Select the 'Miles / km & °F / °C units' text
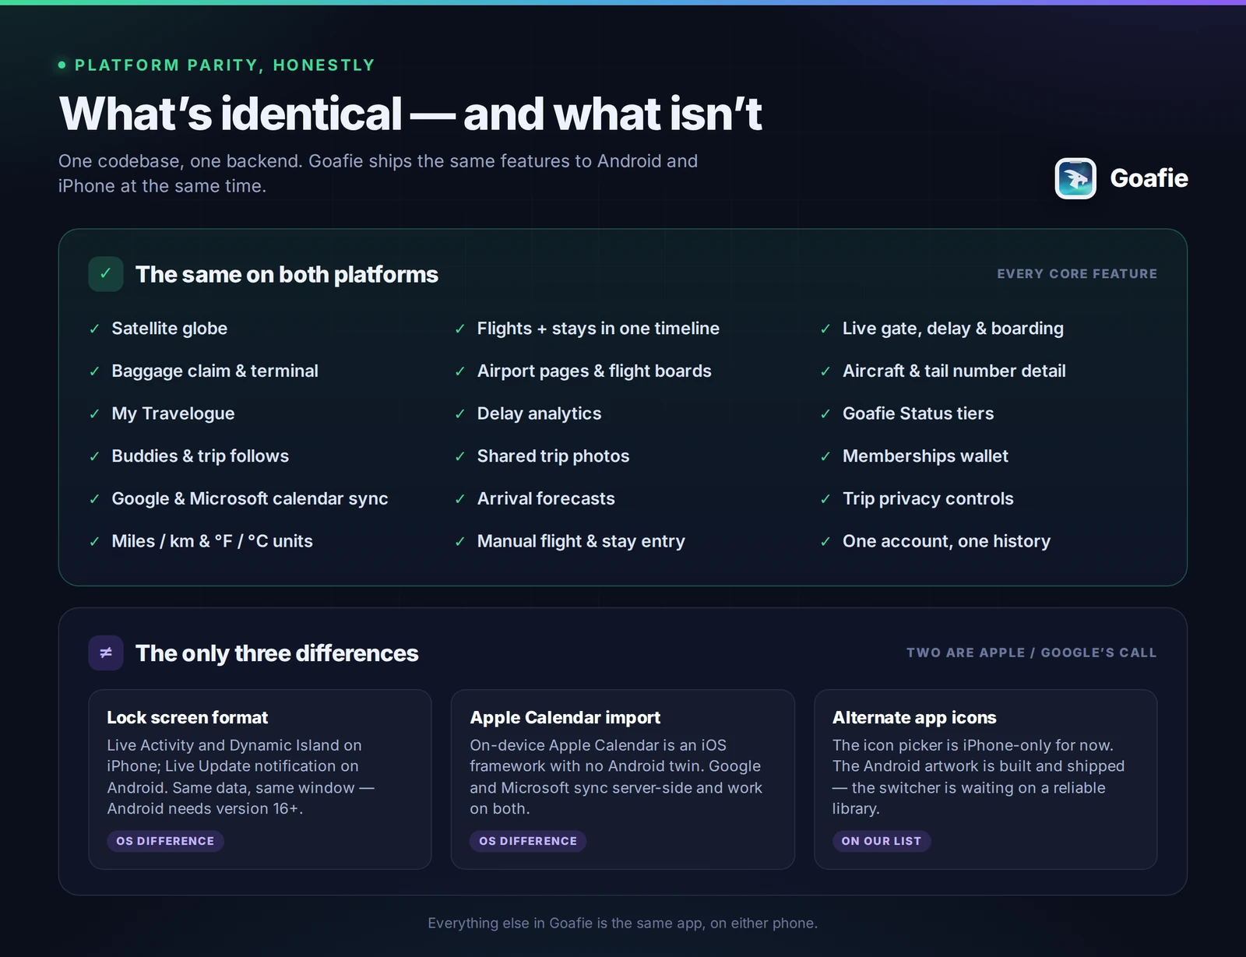Viewport: 1246px width, 957px height. pos(212,541)
